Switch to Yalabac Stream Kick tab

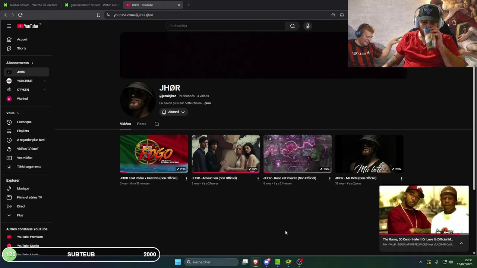click(x=31, y=5)
